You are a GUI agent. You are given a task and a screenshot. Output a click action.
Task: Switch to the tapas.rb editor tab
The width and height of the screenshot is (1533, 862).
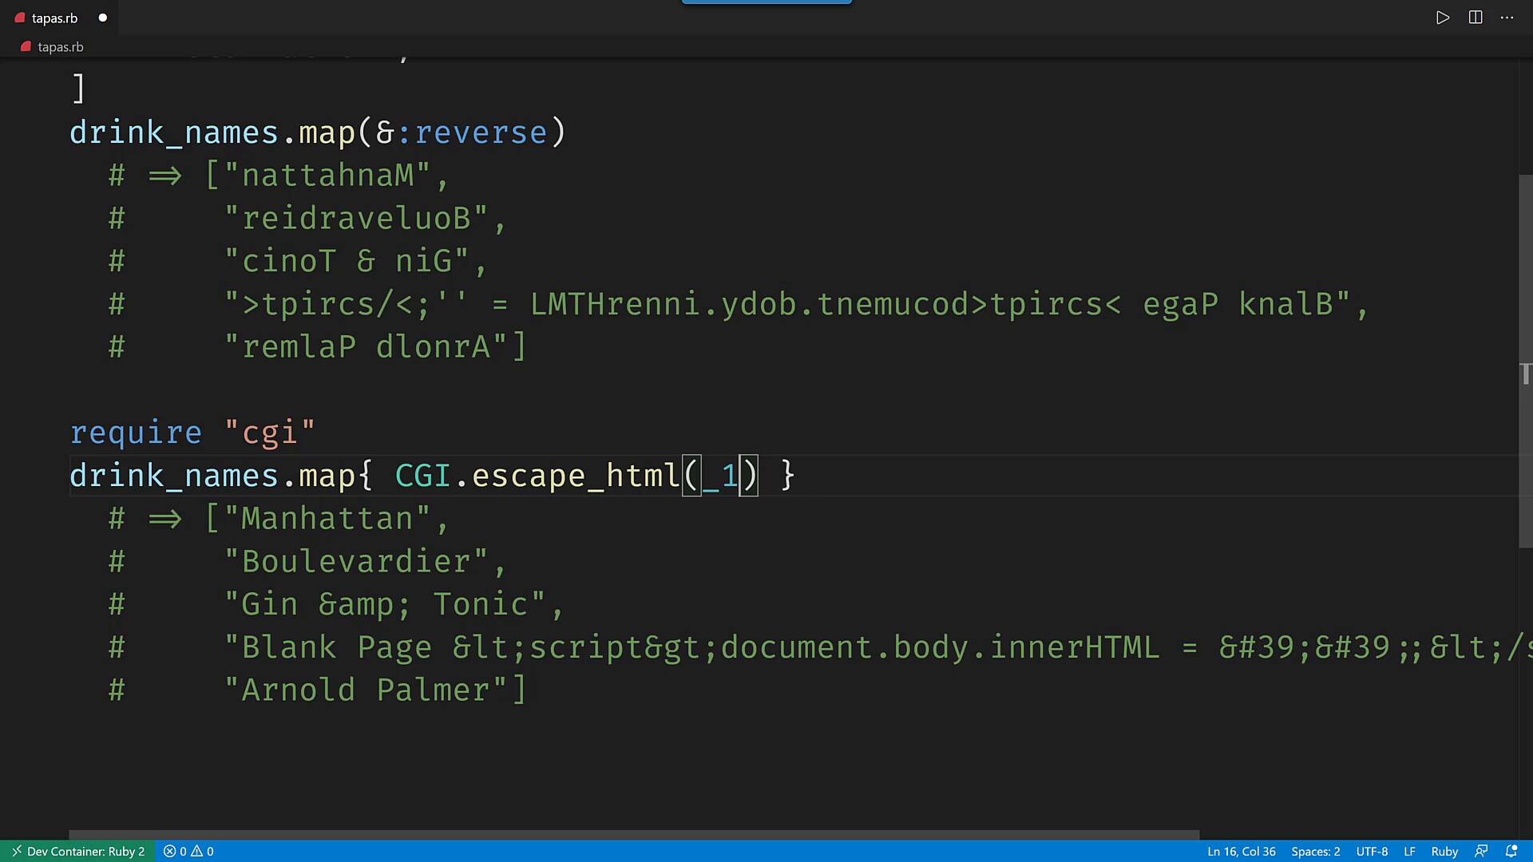pyautogui.click(x=53, y=17)
